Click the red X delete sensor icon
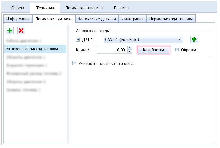220x148 pixels. (21, 31)
